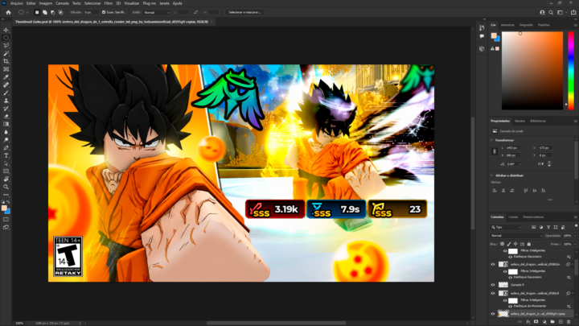Select the Zoom tool

[6, 187]
